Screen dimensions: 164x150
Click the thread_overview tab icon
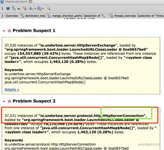tap(112, 16)
